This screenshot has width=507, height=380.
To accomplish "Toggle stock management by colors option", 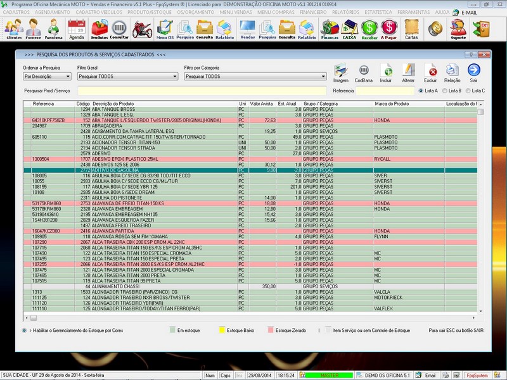I will pos(24,330).
